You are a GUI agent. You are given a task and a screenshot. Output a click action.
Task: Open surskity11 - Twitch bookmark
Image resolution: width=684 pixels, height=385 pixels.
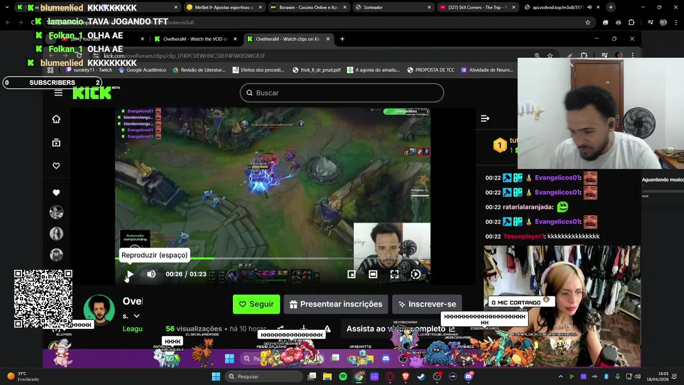[x=88, y=70]
